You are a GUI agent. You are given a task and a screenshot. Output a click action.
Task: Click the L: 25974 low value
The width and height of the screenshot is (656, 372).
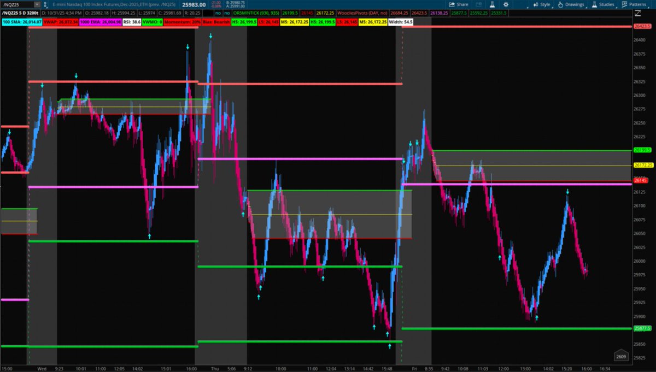147,13
